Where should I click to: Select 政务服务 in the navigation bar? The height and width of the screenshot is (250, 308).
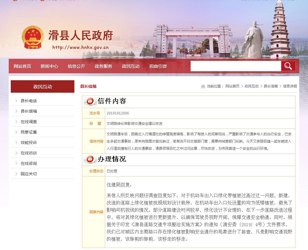pyautogui.click(x=103, y=66)
